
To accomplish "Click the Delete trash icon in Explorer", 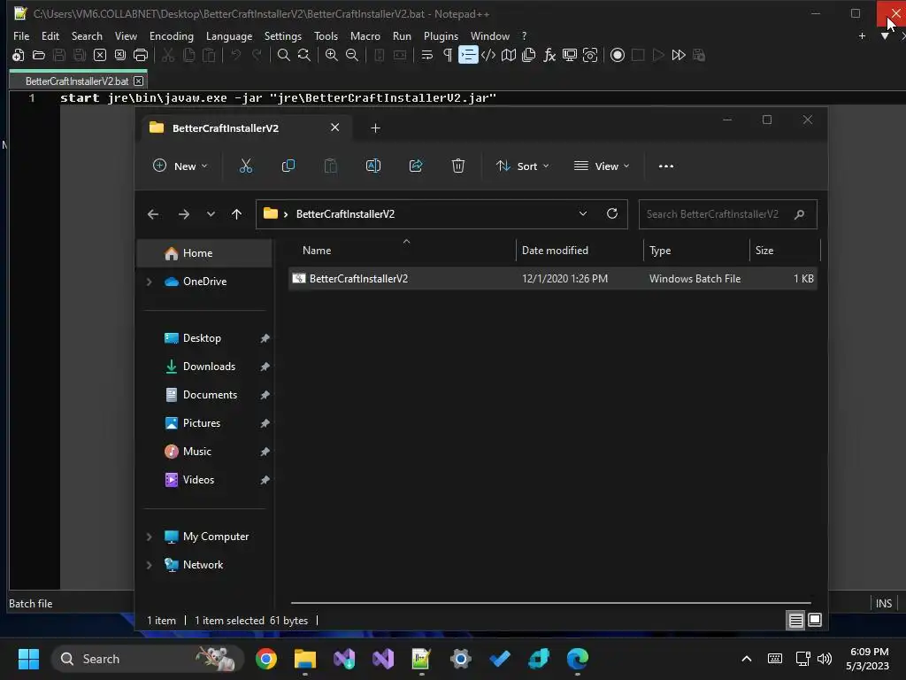I will [457, 166].
